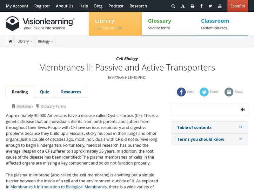The height and width of the screenshot is (190, 254).
Task: Switch to the Quiz tab
Action: pos(44,92)
